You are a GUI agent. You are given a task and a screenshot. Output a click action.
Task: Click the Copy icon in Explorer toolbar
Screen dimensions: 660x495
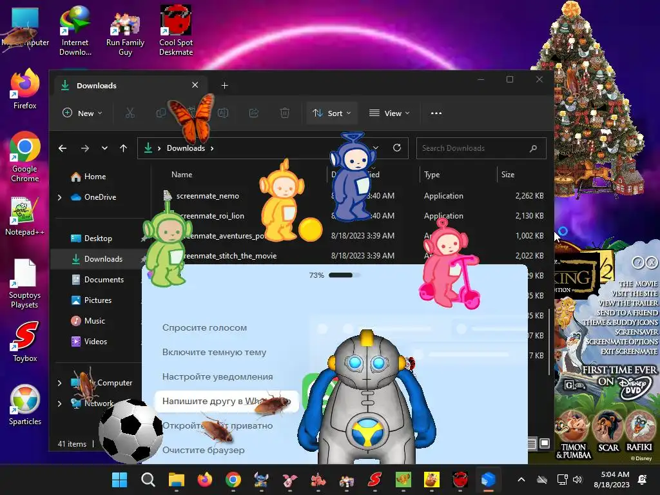pyautogui.click(x=160, y=113)
